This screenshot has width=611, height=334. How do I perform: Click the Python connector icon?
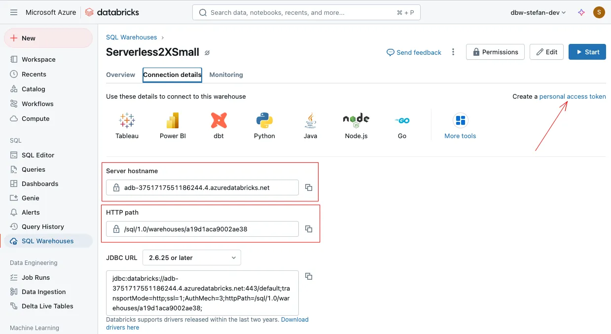264,120
